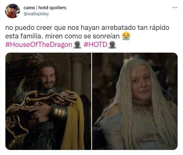The height and width of the screenshot is (155, 183).
Task: Open the three-dot more options menu
Action: (175, 8)
